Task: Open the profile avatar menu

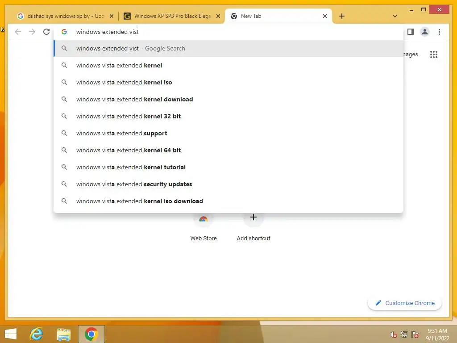Action: tap(425, 32)
